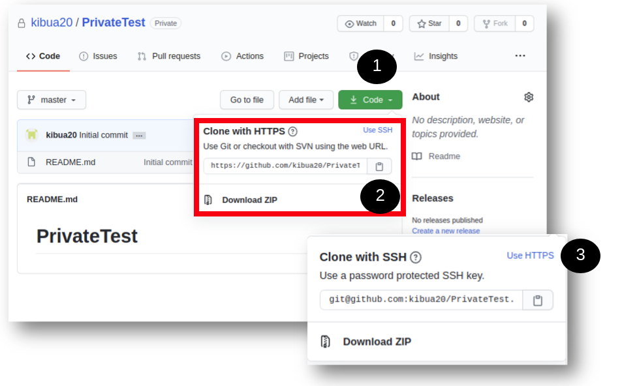The width and height of the screenshot is (622, 386).
Task: Click the kibua20 avatar in commit row
Action: [32, 135]
